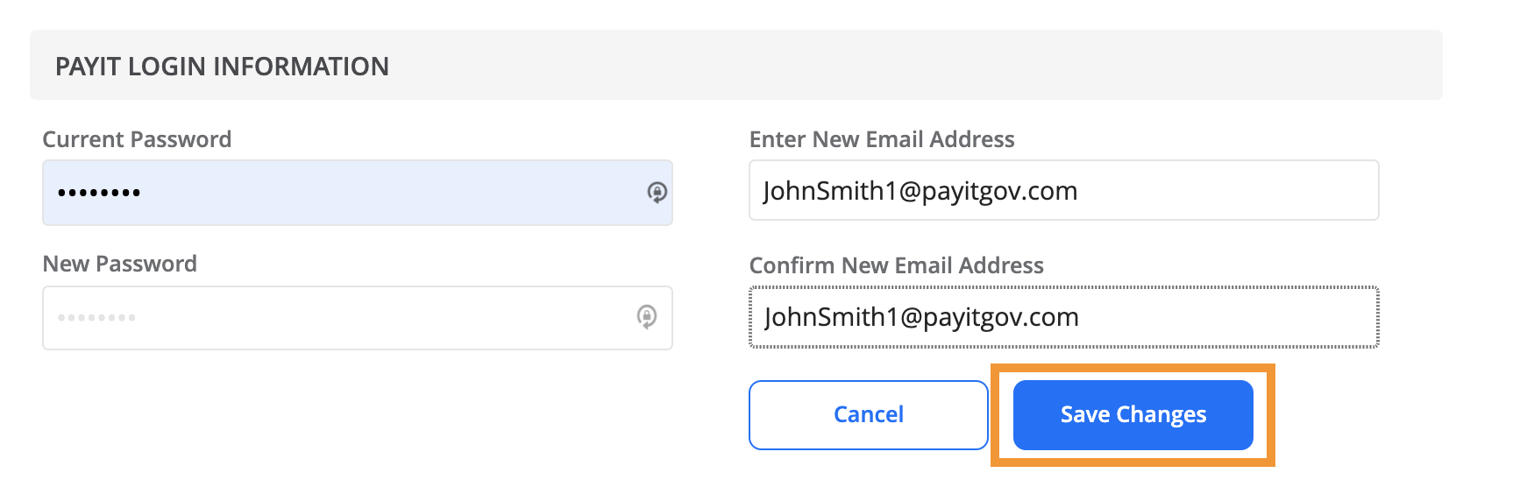Click the PAYIT LOGIN INFORMATION section header

coord(222,67)
